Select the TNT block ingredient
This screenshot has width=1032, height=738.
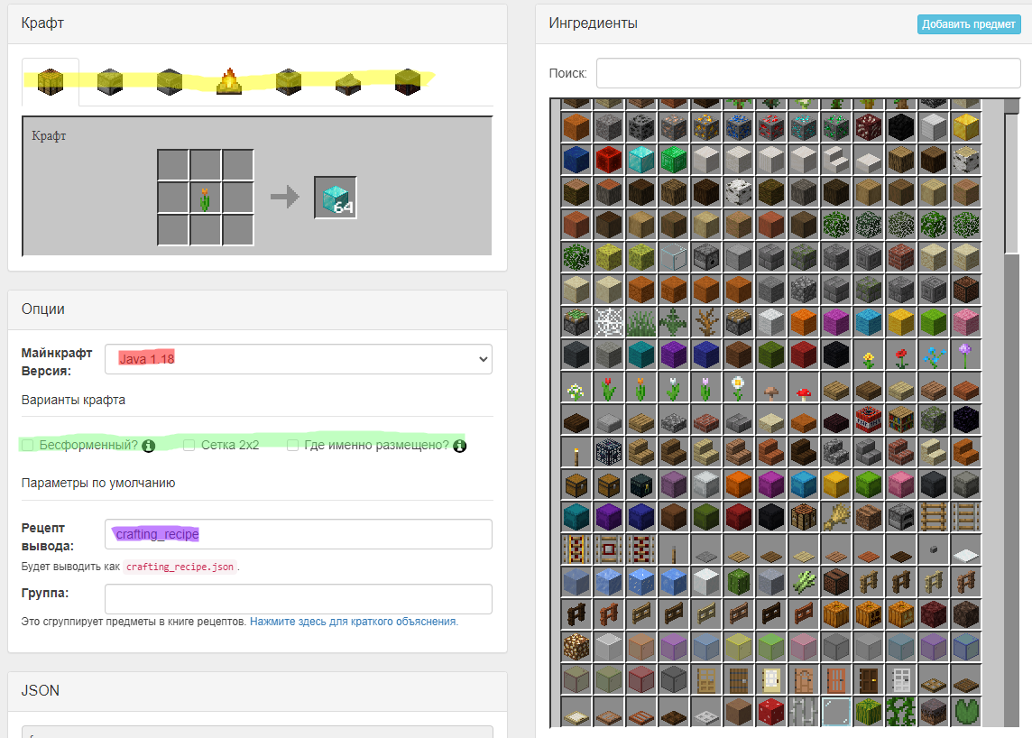coord(868,420)
